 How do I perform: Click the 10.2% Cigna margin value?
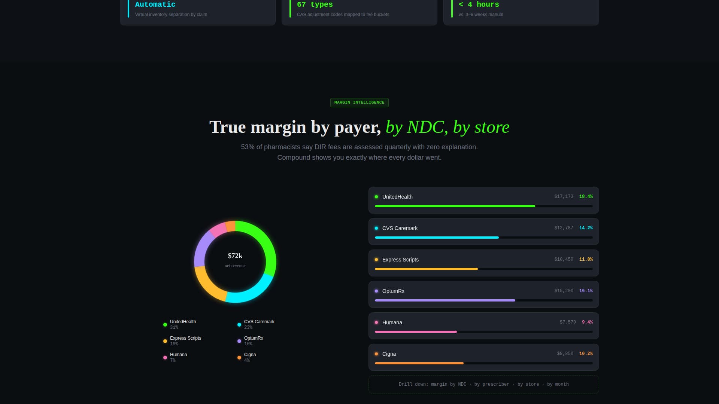[x=586, y=353]
